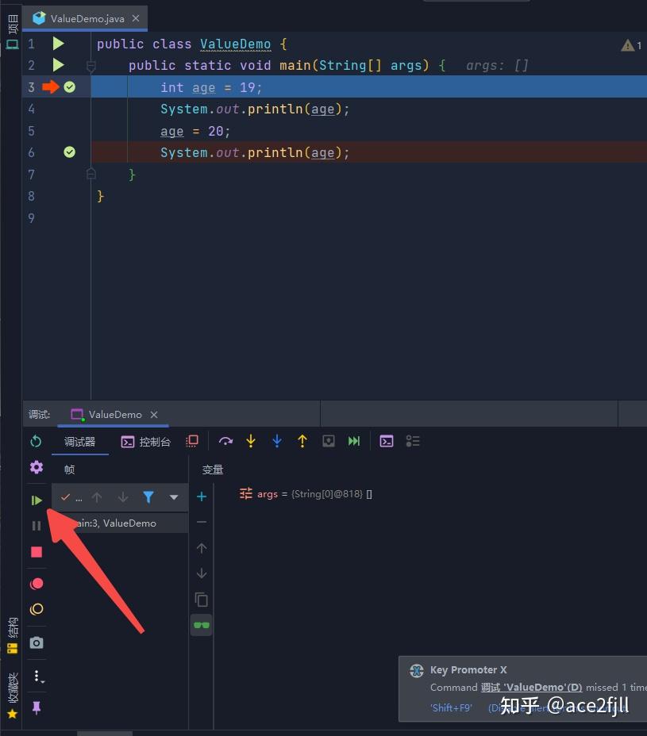Click age variable on line 5

(x=172, y=131)
